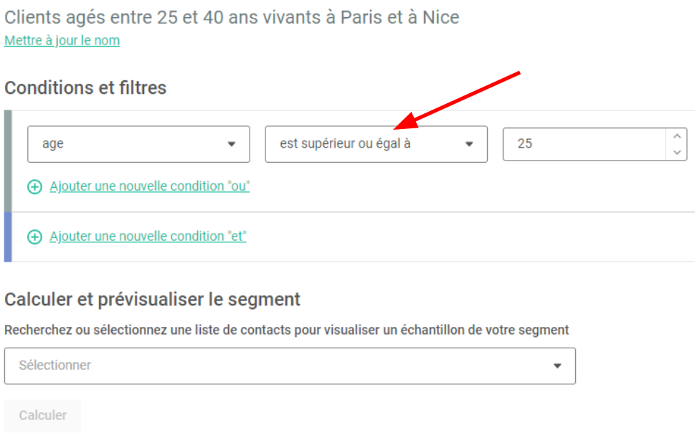Click the plus icon for new "ou" condition
Viewport: 695px width, 438px height.
[34, 187]
